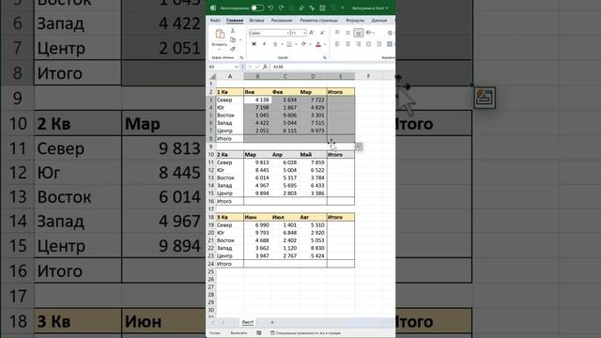Increase font size with larger A button
The image size is (601, 338).
tap(312, 33)
